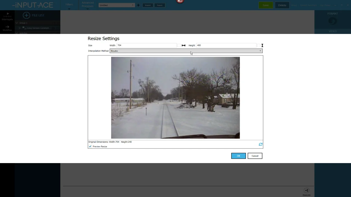
Task: Click the snowy railroad preview image
Action: 175,98
